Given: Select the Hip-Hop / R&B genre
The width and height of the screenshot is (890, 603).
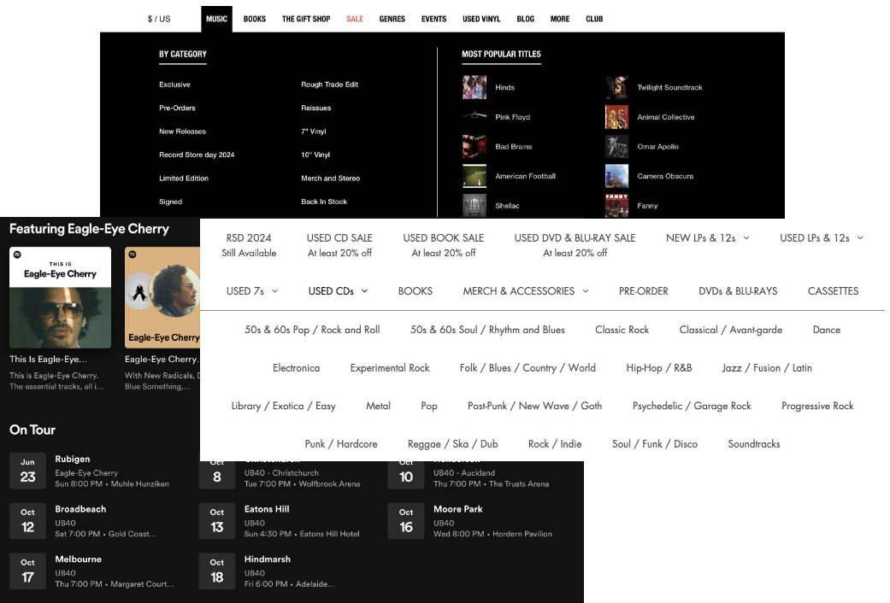Looking at the screenshot, I should pyautogui.click(x=658, y=367).
